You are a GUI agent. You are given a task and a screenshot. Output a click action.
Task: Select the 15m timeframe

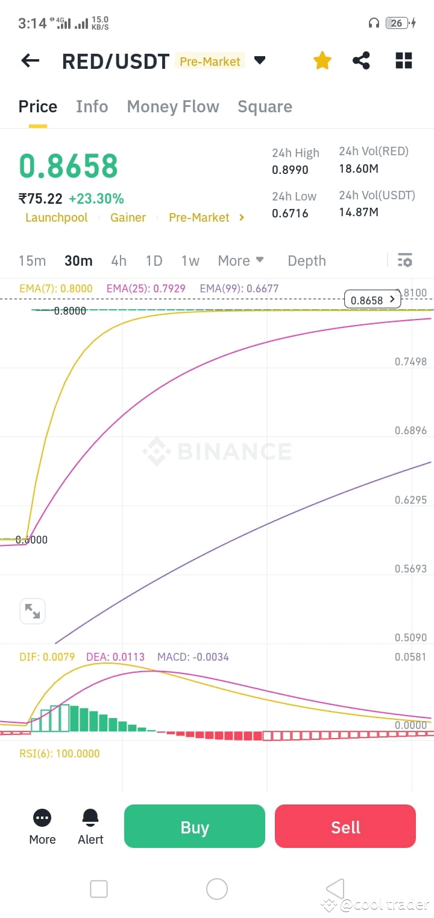click(32, 261)
